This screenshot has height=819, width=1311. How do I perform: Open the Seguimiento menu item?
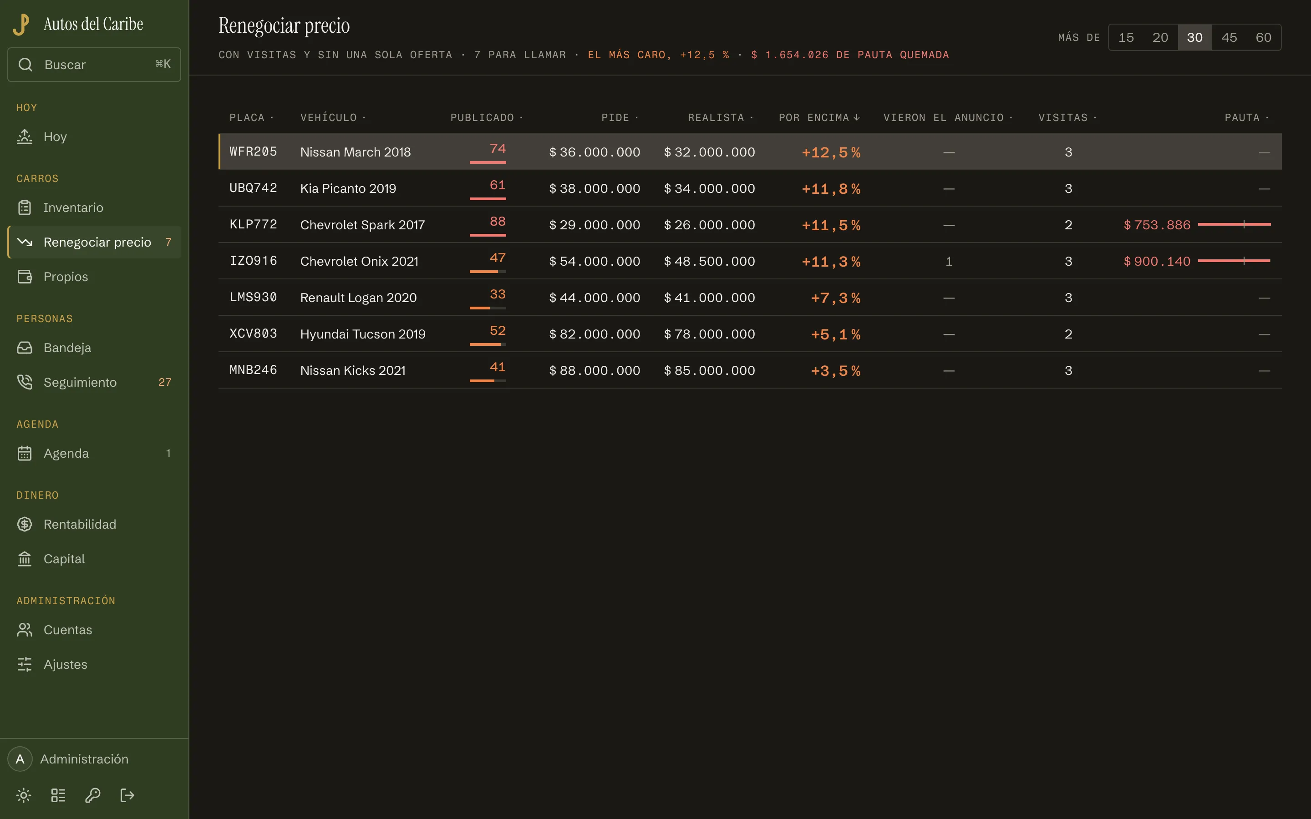(x=94, y=382)
